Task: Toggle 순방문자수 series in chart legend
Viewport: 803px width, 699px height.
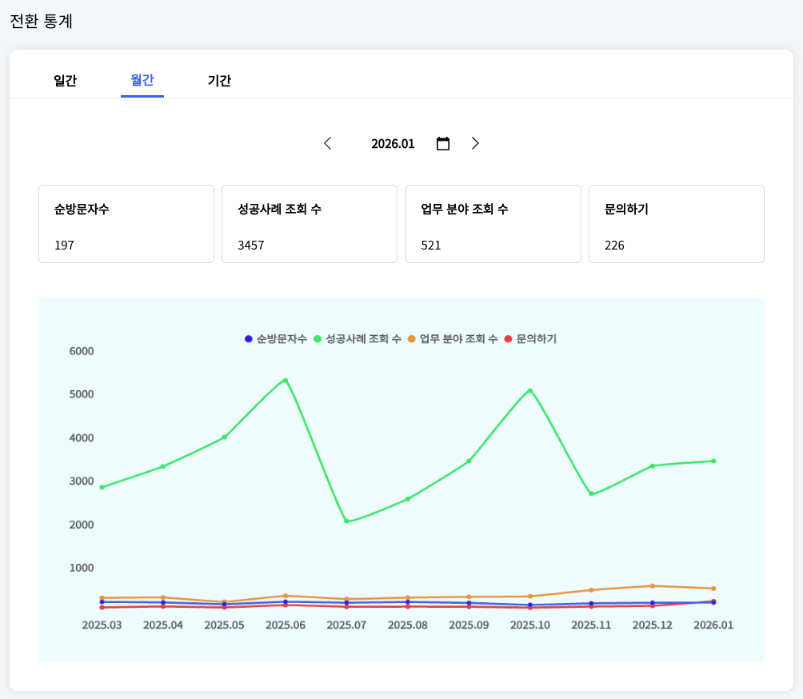Action: tap(276, 339)
